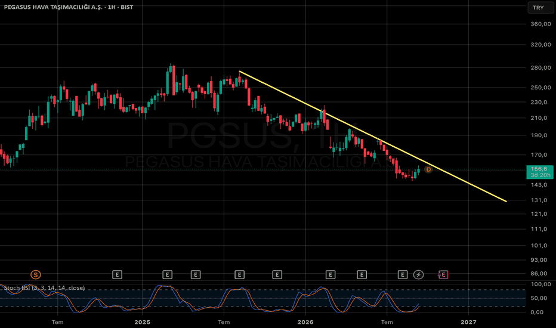556x328 pixels.
Task: Click the 86,00 price axis label
Action: pyautogui.click(x=539, y=273)
